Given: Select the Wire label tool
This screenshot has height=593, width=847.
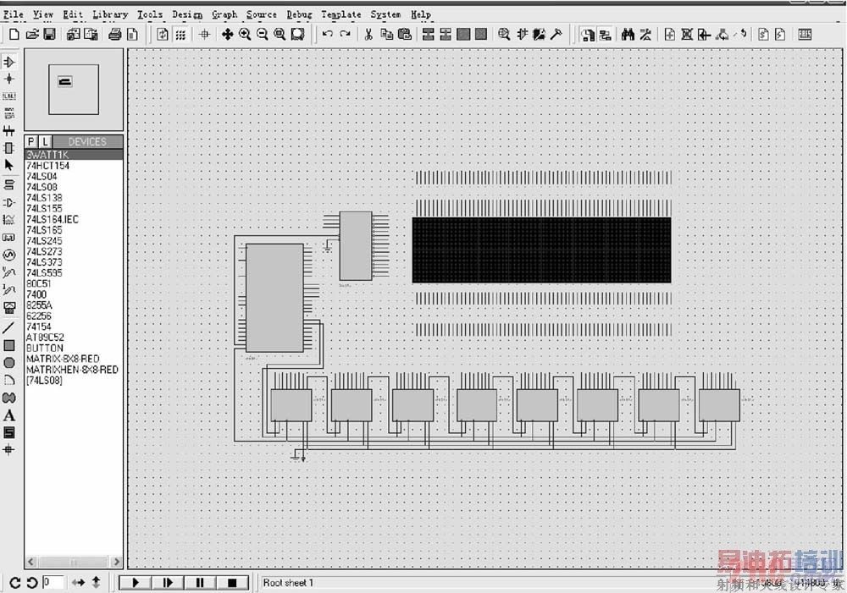Looking at the screenshot, I should coord(9,96).
